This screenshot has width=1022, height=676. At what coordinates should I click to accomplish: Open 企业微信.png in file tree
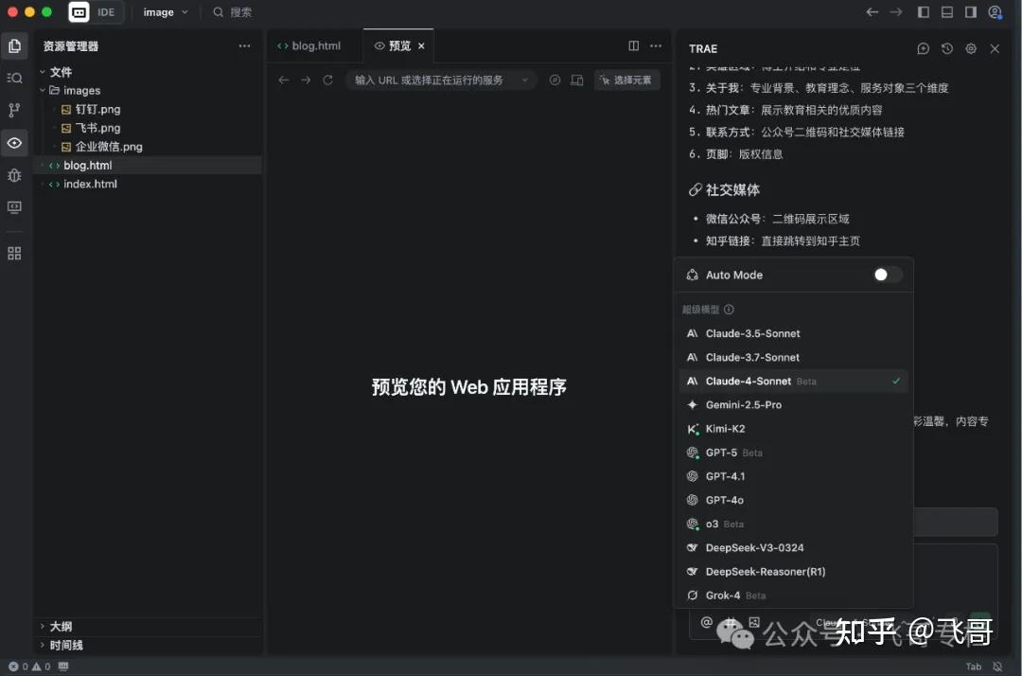click(149, 147)
